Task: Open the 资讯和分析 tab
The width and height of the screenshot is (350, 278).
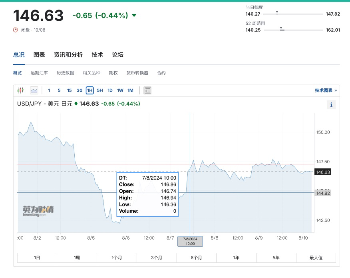Action: coord(68,55)
